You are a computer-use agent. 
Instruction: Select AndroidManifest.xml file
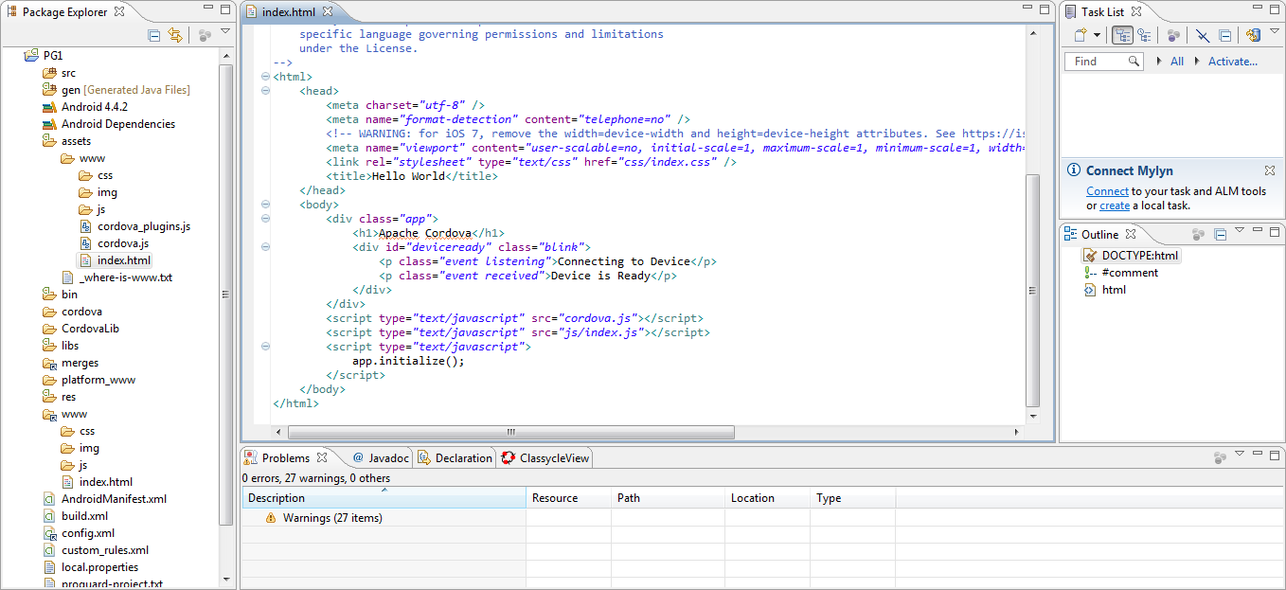105,499
